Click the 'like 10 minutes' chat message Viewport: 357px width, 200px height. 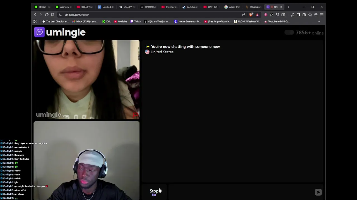click(15, 159)
